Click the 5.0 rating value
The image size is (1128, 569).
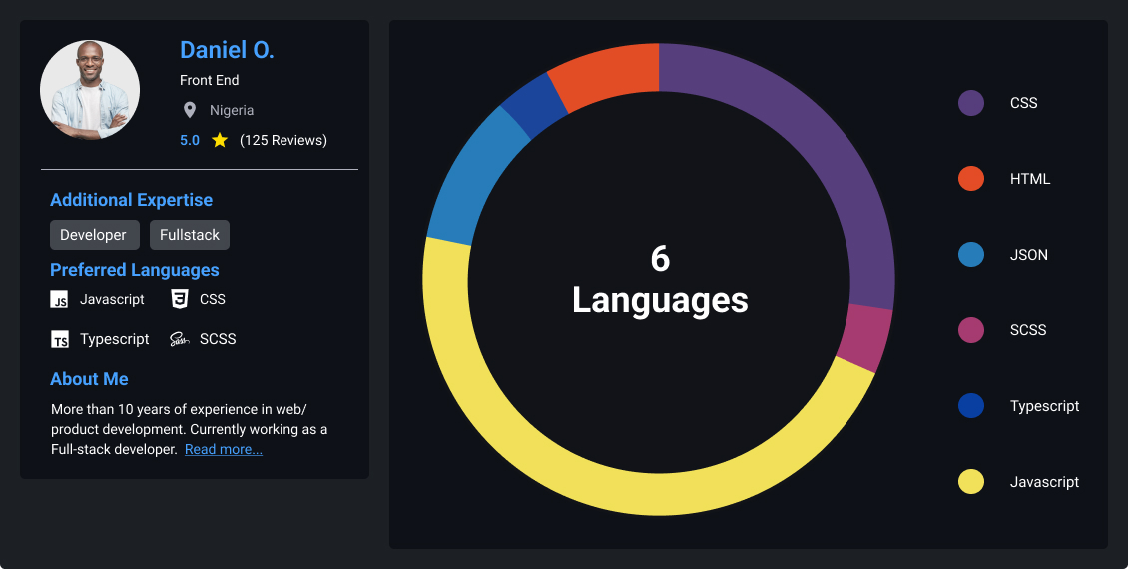pyautogui.click(x=190, y=141)
